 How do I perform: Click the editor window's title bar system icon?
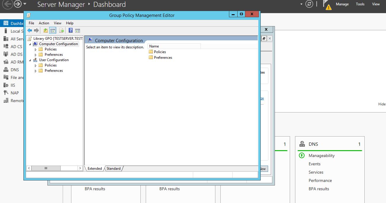(28, 15)
